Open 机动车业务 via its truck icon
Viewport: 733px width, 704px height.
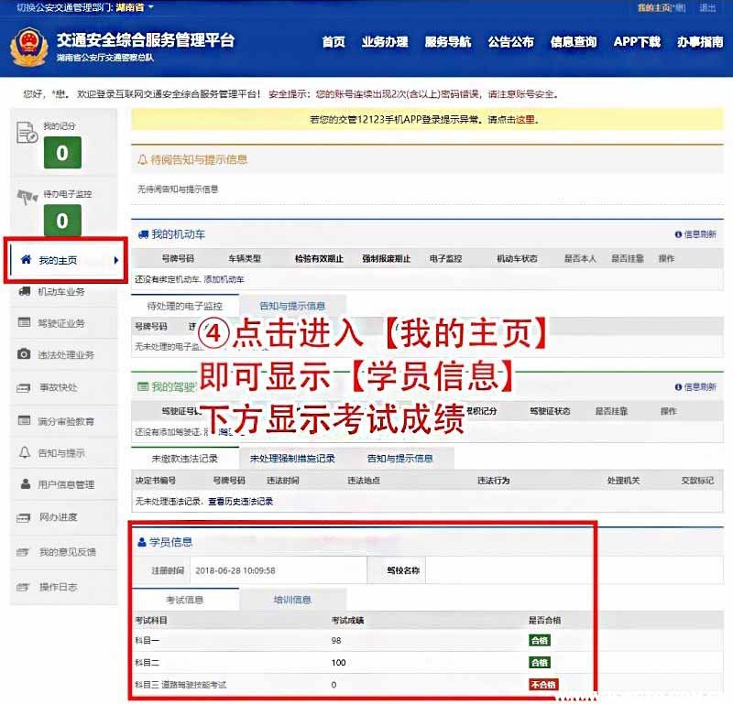coord(24,291)
